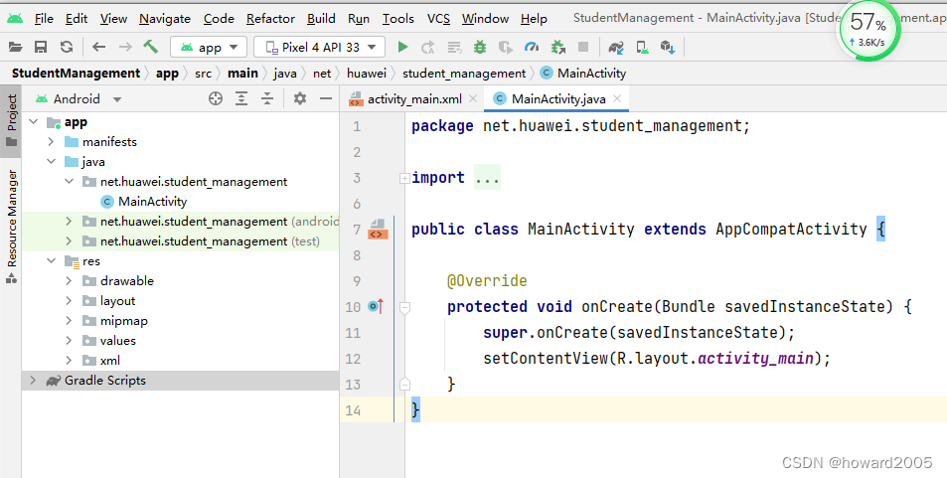947x478 pixels.
Task: Click the network speed 57% floating widget
Action: (x=868, y=30)
